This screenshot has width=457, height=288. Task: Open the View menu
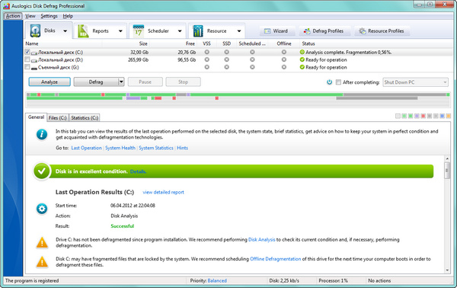point(30,16)
